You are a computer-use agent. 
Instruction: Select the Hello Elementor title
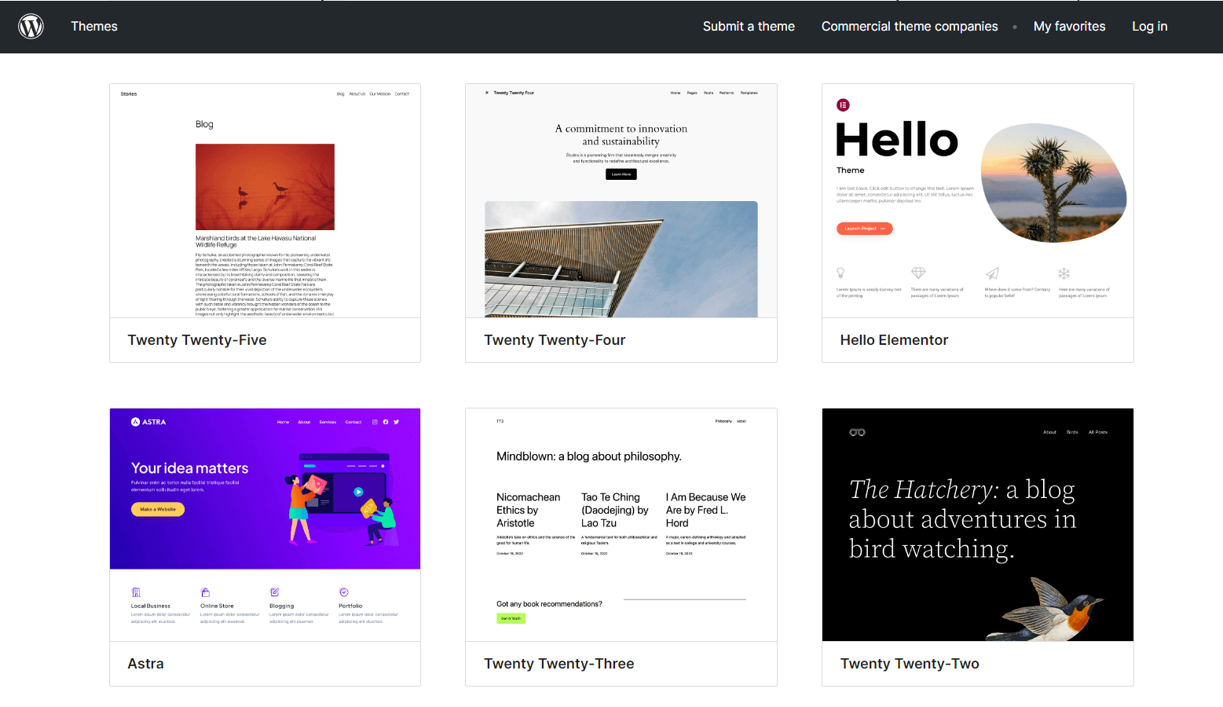pos(894,340)
